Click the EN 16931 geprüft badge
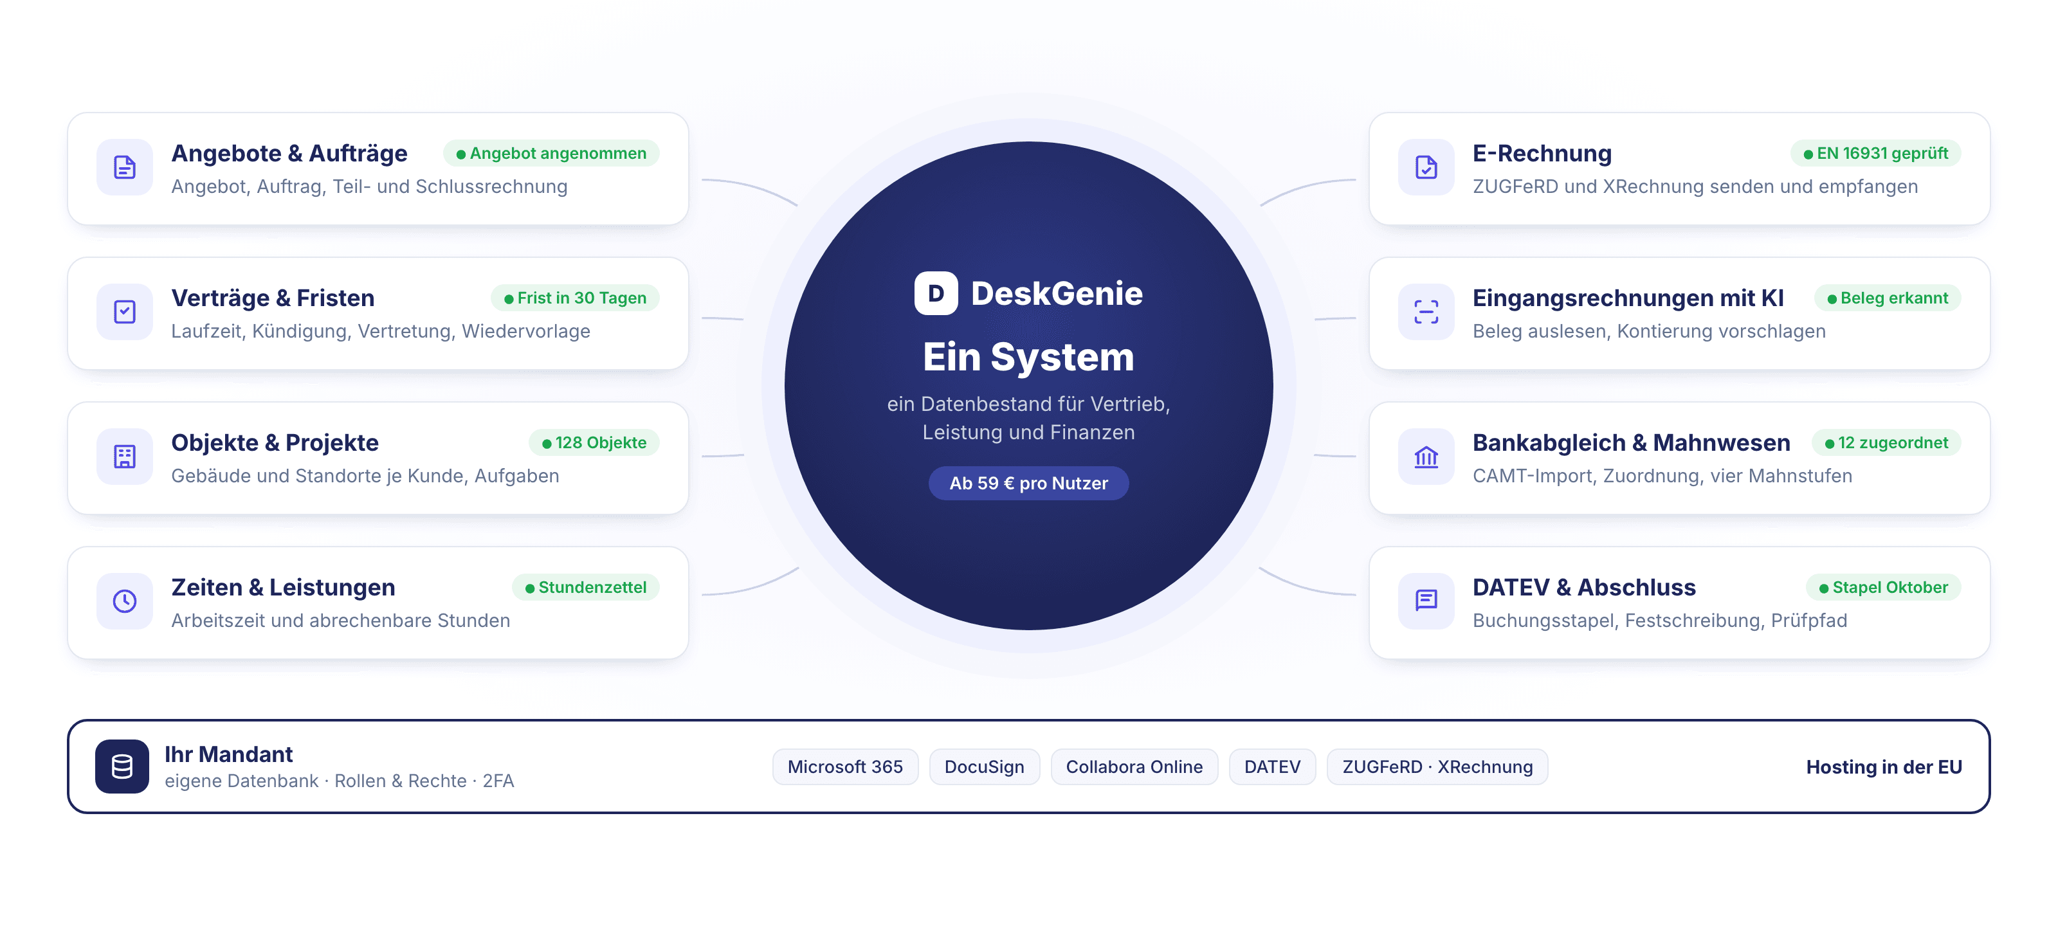The height and width of the screenshot is (926, 2058). pyautogui.click(x=1876, y=154)
